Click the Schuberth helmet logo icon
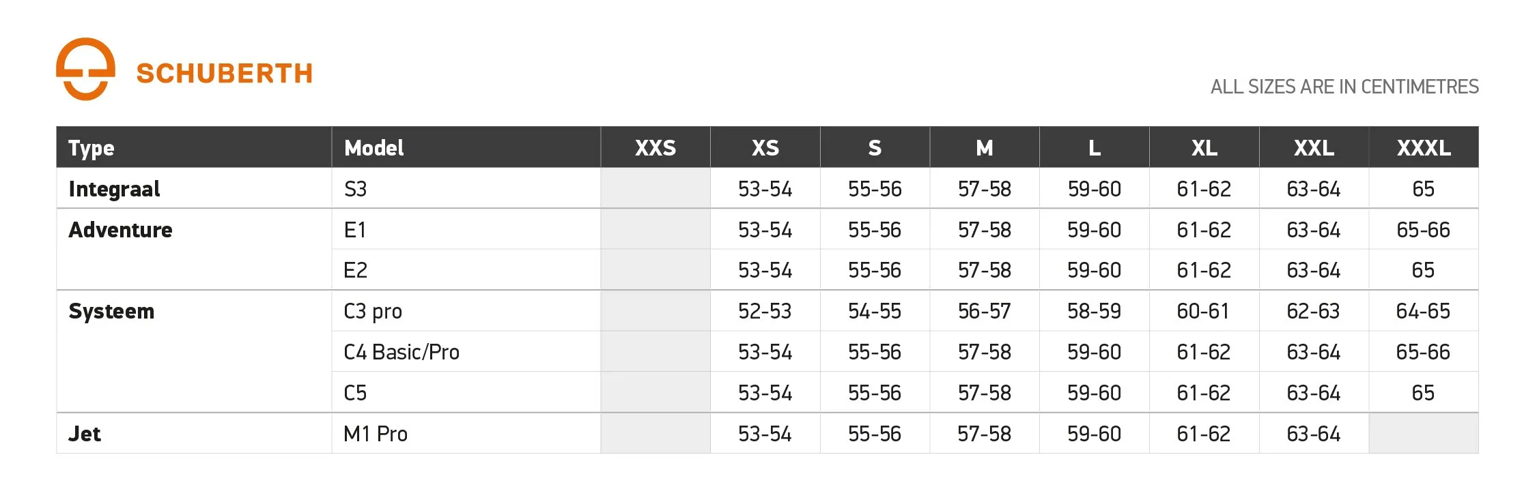Viewport: 1537px width, 502px height. tap(85, 69)
